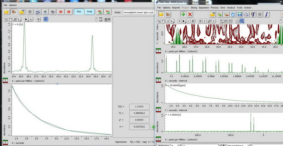Toggle the blue crosshair cursor tool in left window
Screen dimensions: 283x146
point(46,19)
